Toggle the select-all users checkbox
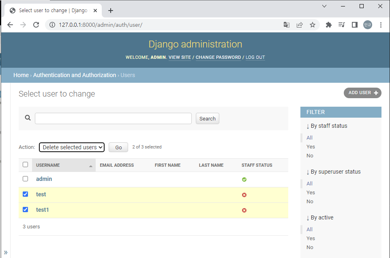390x258 pixels. [26, 164]
